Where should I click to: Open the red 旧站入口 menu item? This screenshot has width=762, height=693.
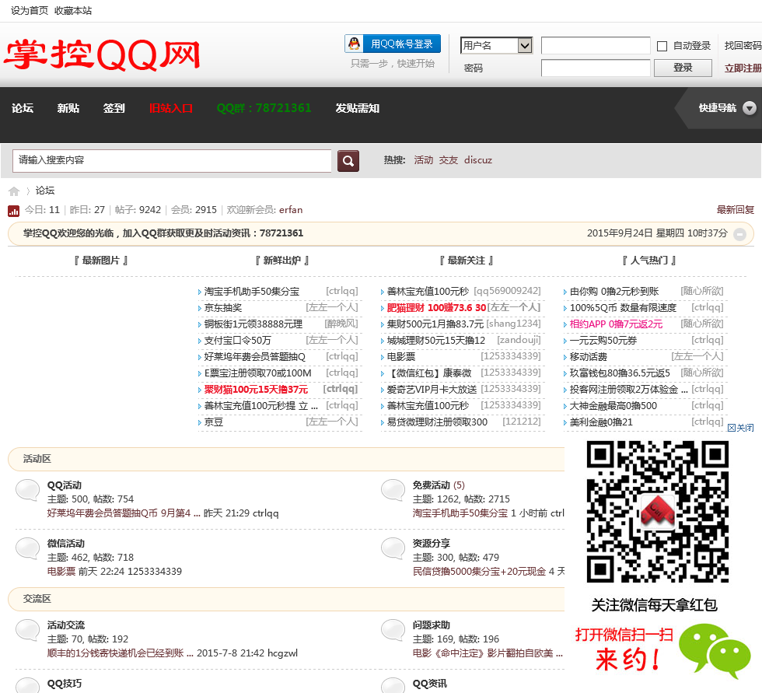170,108
